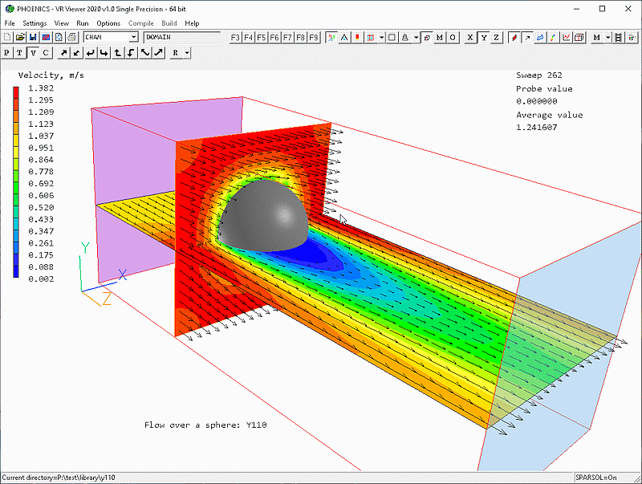Toggle the X slice plane button
642x484 pixels.
coord(470,37)
